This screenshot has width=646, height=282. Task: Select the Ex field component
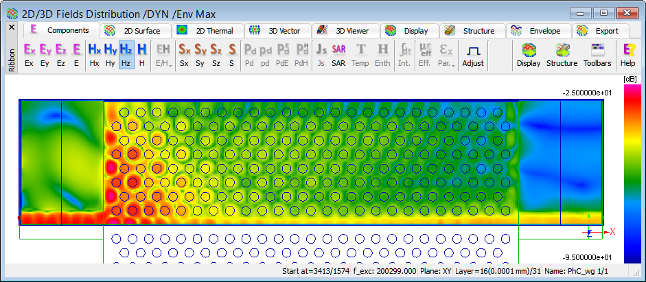[30, 55]
